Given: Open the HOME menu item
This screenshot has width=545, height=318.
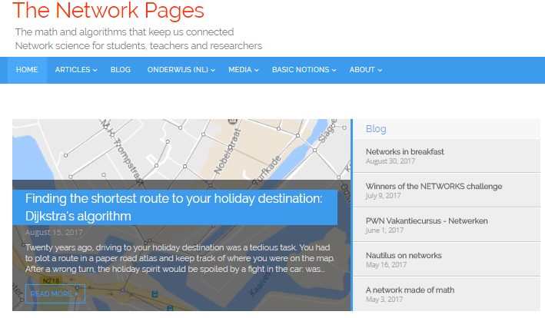Looking at the screenshot, I should pyautogui.click(x=27, y=70).
